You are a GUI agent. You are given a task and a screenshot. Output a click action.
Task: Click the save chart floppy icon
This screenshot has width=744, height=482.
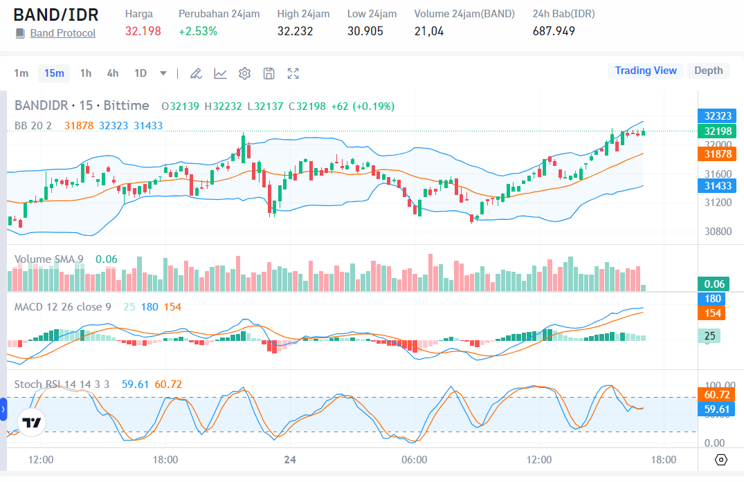pos(269,73)
